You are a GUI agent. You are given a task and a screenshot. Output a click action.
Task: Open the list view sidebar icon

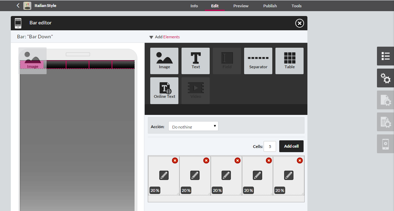[x=385, y=56]
